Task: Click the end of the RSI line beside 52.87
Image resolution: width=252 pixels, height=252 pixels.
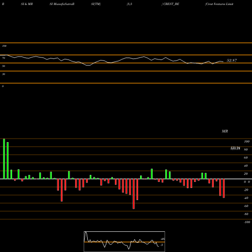Action: click(223, 61)
